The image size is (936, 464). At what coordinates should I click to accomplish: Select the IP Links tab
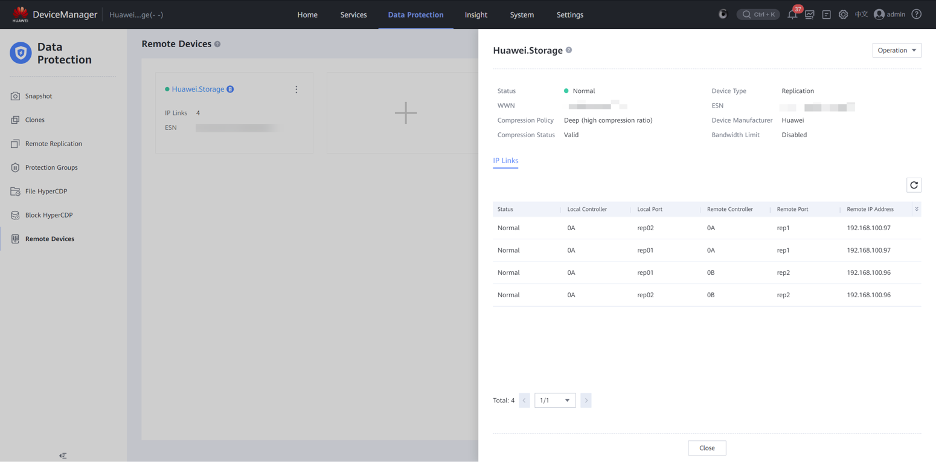(x=505, y=161)
